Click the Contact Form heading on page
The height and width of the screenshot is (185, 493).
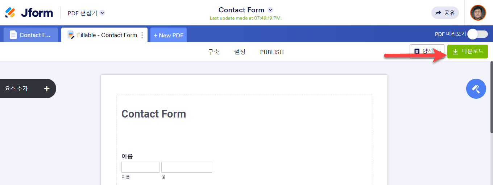154,114
